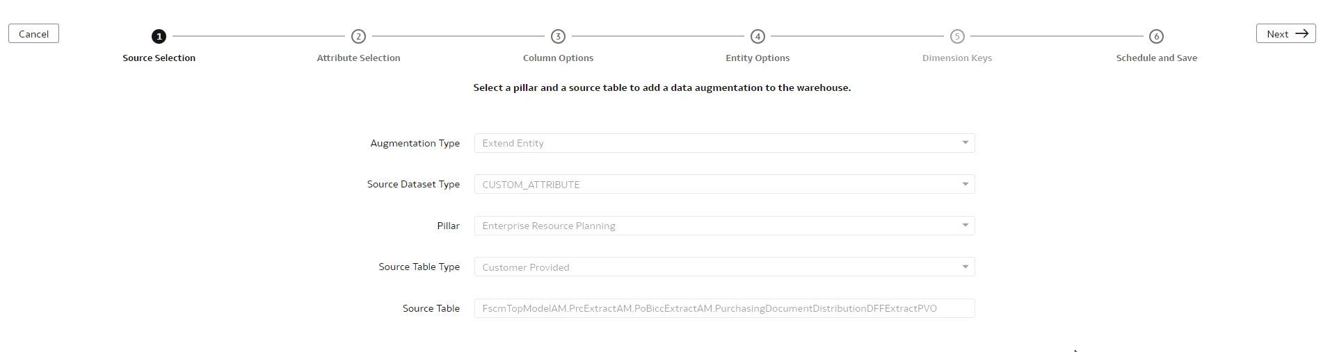Click the Source Table input field
The width and height of the screenshot is (1330, 352).
(723, 308)
